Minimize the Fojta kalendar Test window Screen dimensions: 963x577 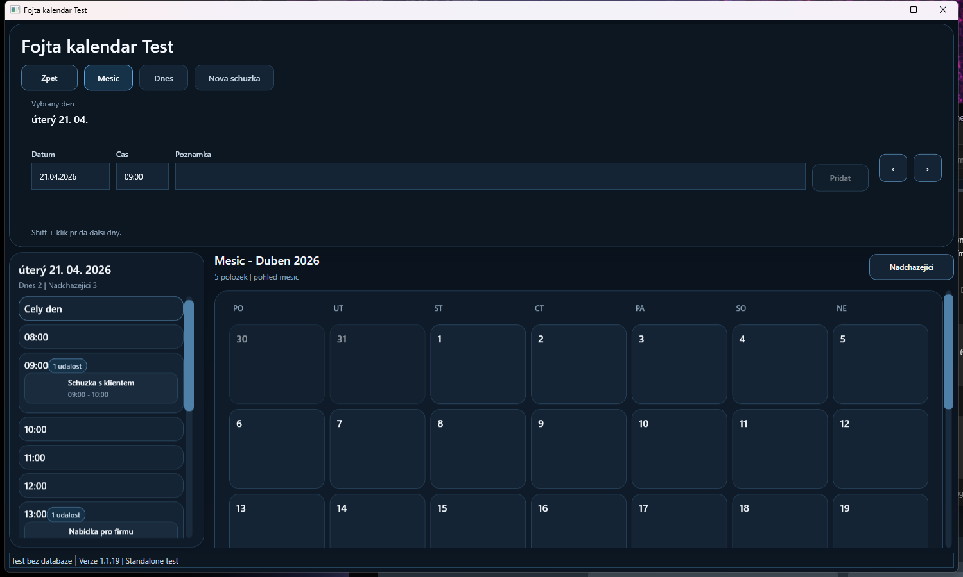885,10
